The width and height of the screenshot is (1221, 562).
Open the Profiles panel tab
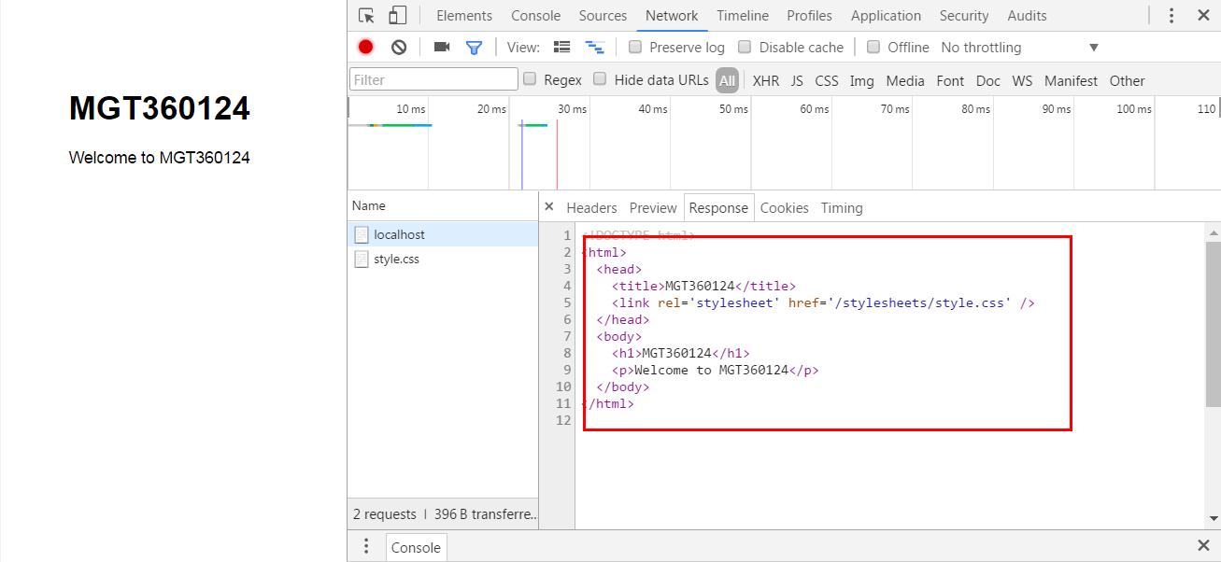pyautogui.click(x=809, y=16)
